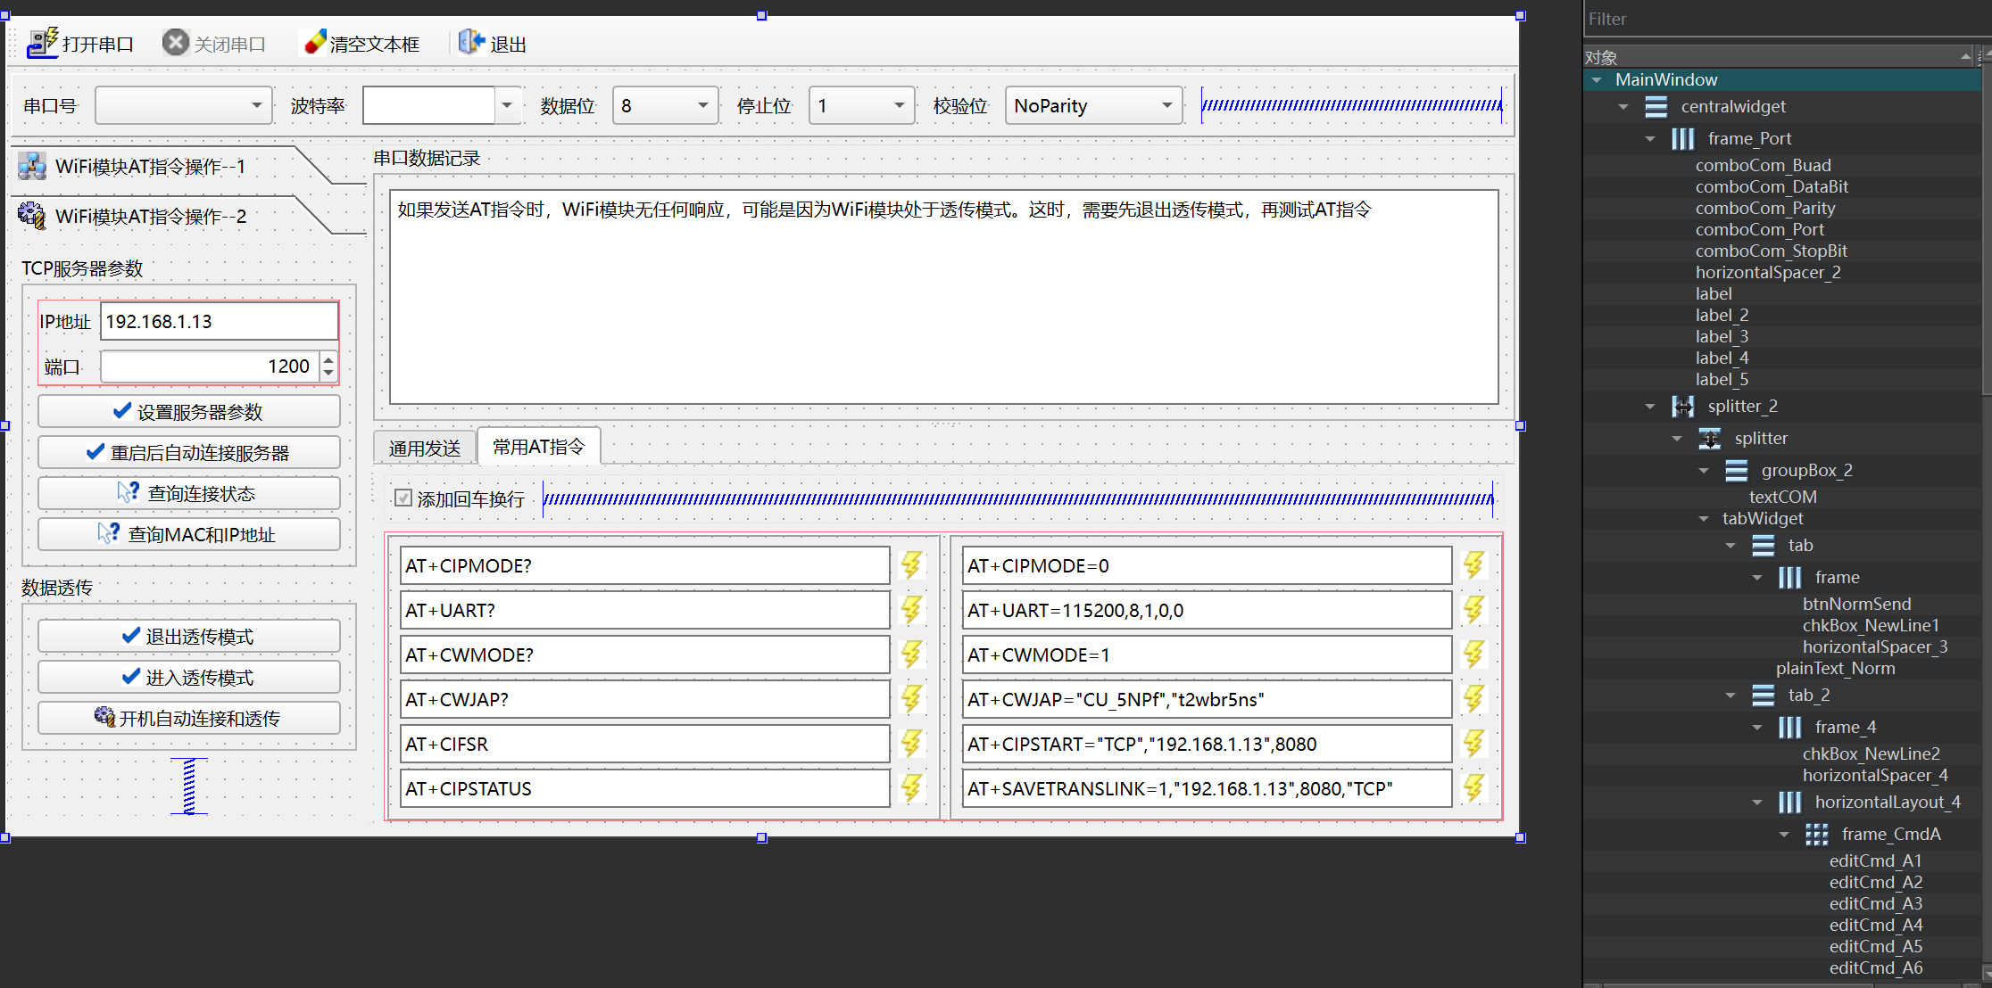
Task: Collapse the frame_Port tree node
Action: (1650, 139)
